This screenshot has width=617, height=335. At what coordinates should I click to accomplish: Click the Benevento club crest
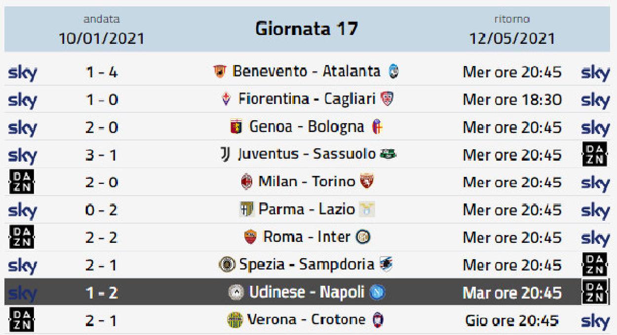pyautogui.click(x=219, y=72)
